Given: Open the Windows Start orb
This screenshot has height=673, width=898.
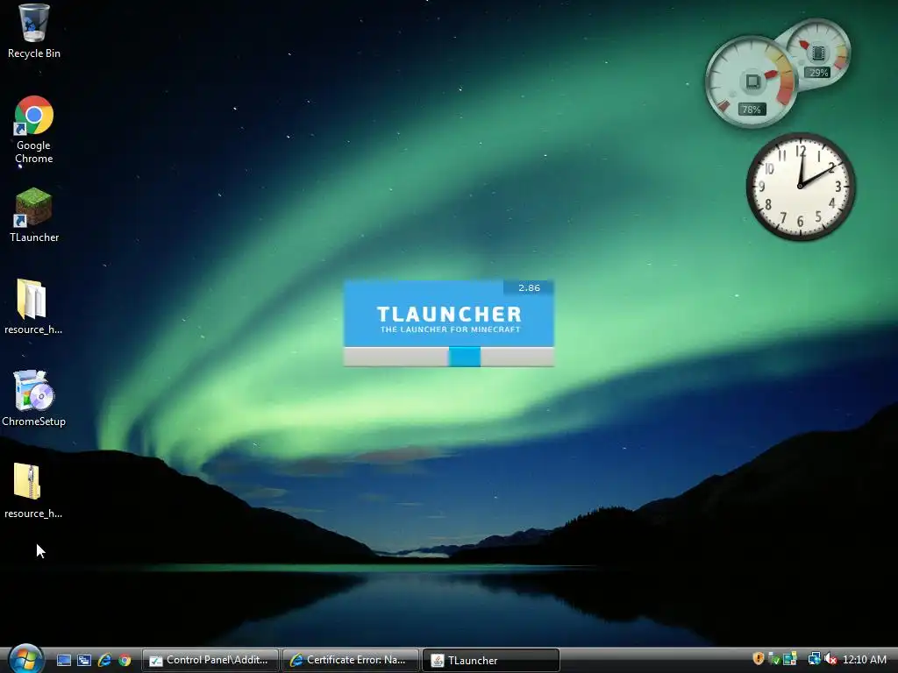Looking at the screenshot, I should pos(25,659).
